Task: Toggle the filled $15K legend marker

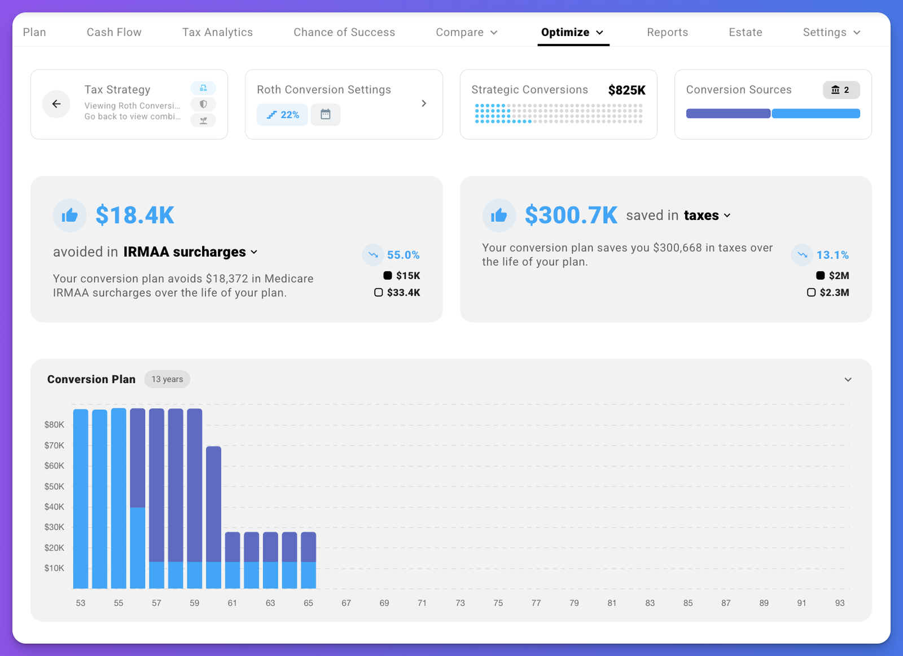Action: pyautogui.click(x=388, y=276)
